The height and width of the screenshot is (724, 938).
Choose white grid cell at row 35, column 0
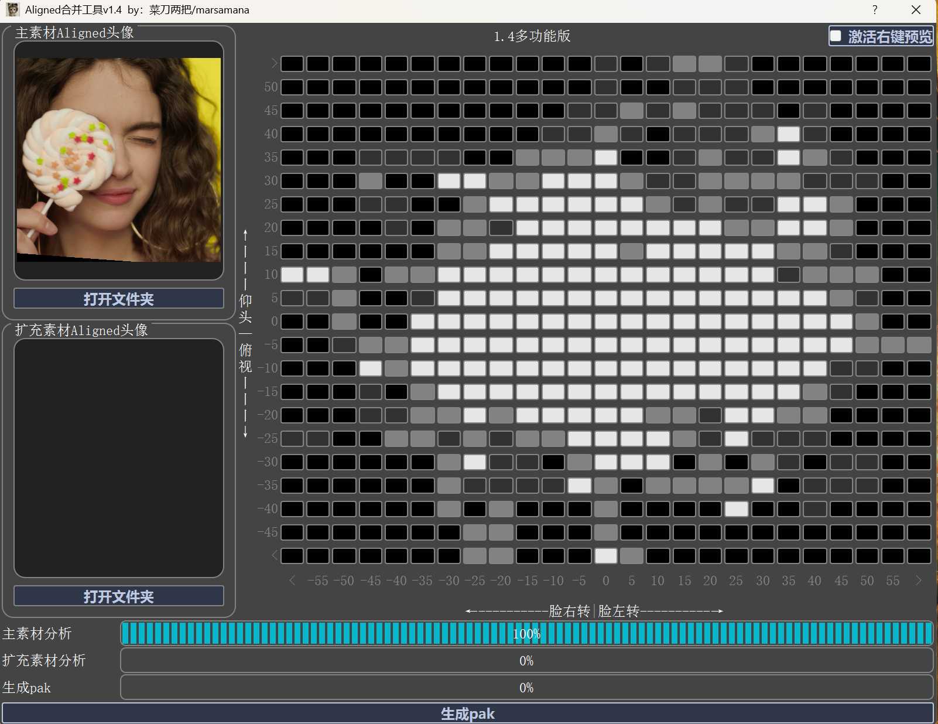pyautogui.click(x=605, y=158)
